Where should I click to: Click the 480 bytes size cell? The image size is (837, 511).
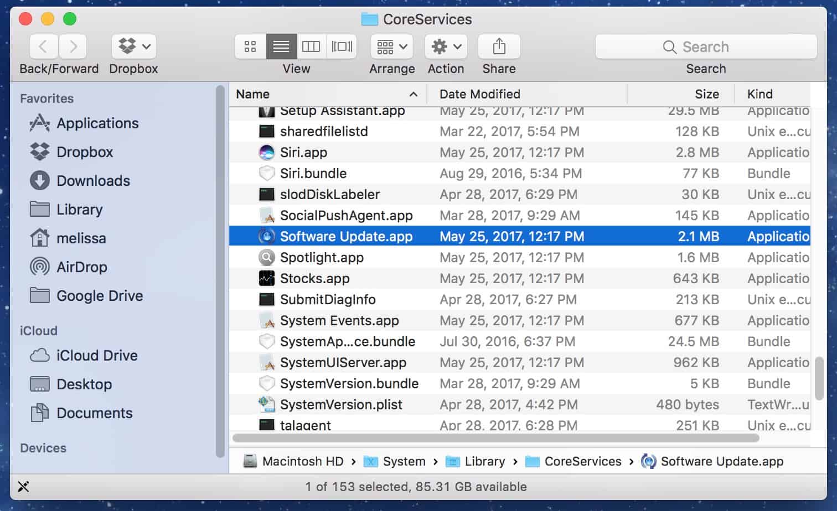(688, 405)
